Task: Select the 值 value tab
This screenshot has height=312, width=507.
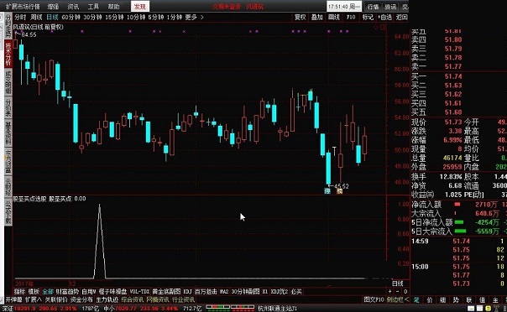Action: tap(482, 300)
